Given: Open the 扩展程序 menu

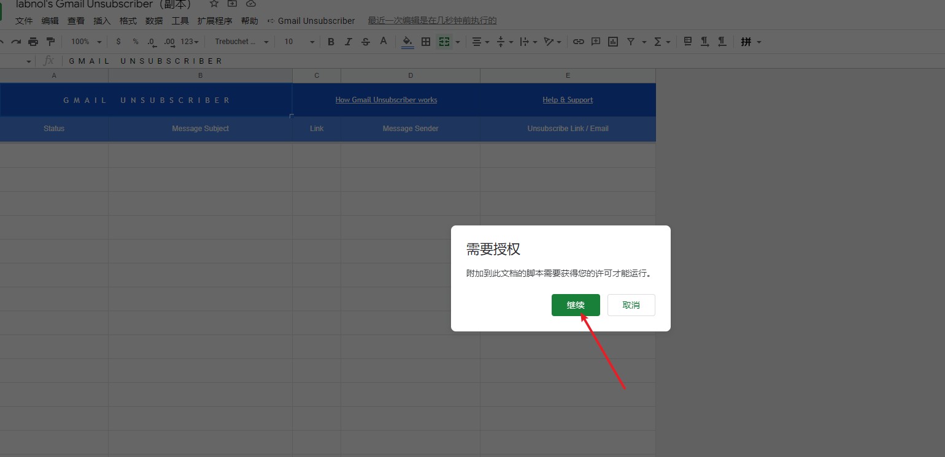Looking at the screenshot, I should 215,21.
